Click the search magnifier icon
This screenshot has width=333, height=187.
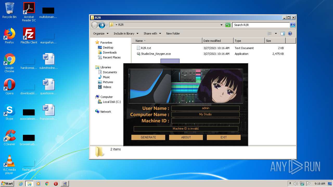coord(293,25)
